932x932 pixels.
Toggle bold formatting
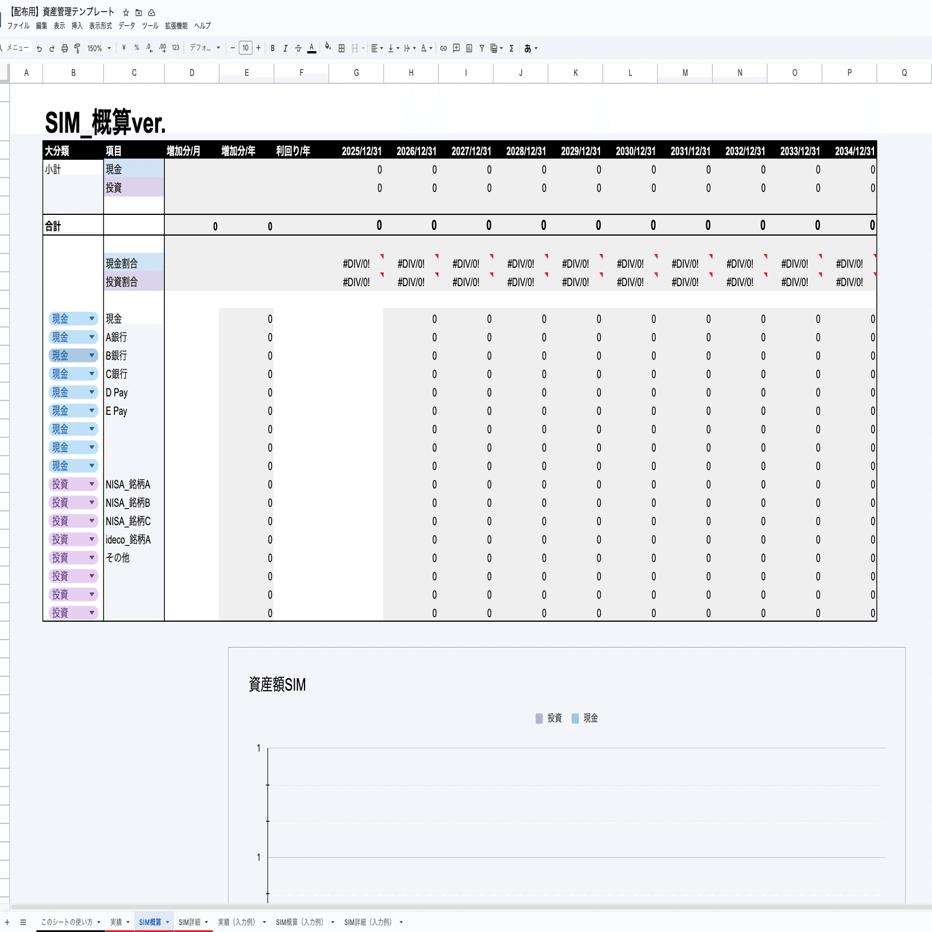coord(272,48)
